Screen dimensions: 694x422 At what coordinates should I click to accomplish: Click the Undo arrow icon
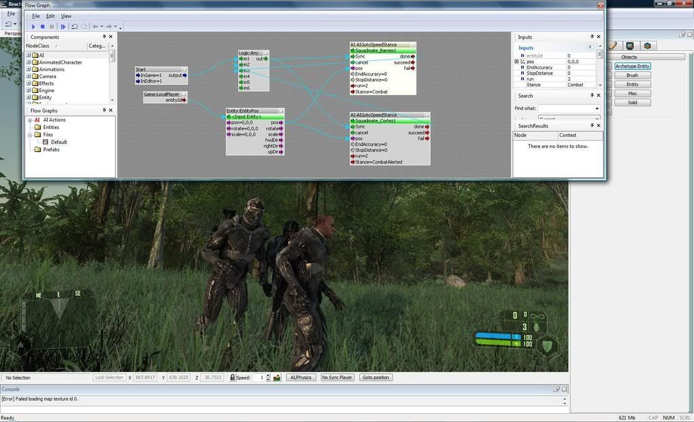pos(75,26)
